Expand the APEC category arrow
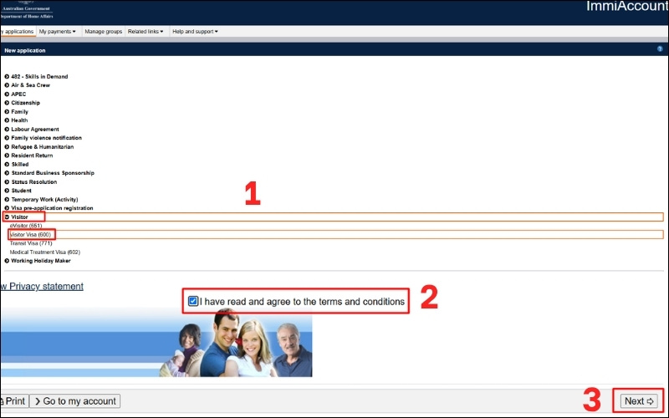This screenshot has height=418, width=669. (7, 94)
